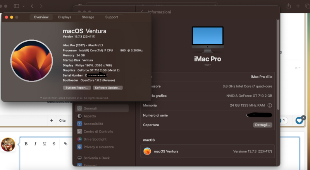Click the plus multi-quote button next to Cita
Image resolution: width=310 pixels, height=170 pixels.
coord(52,121)
